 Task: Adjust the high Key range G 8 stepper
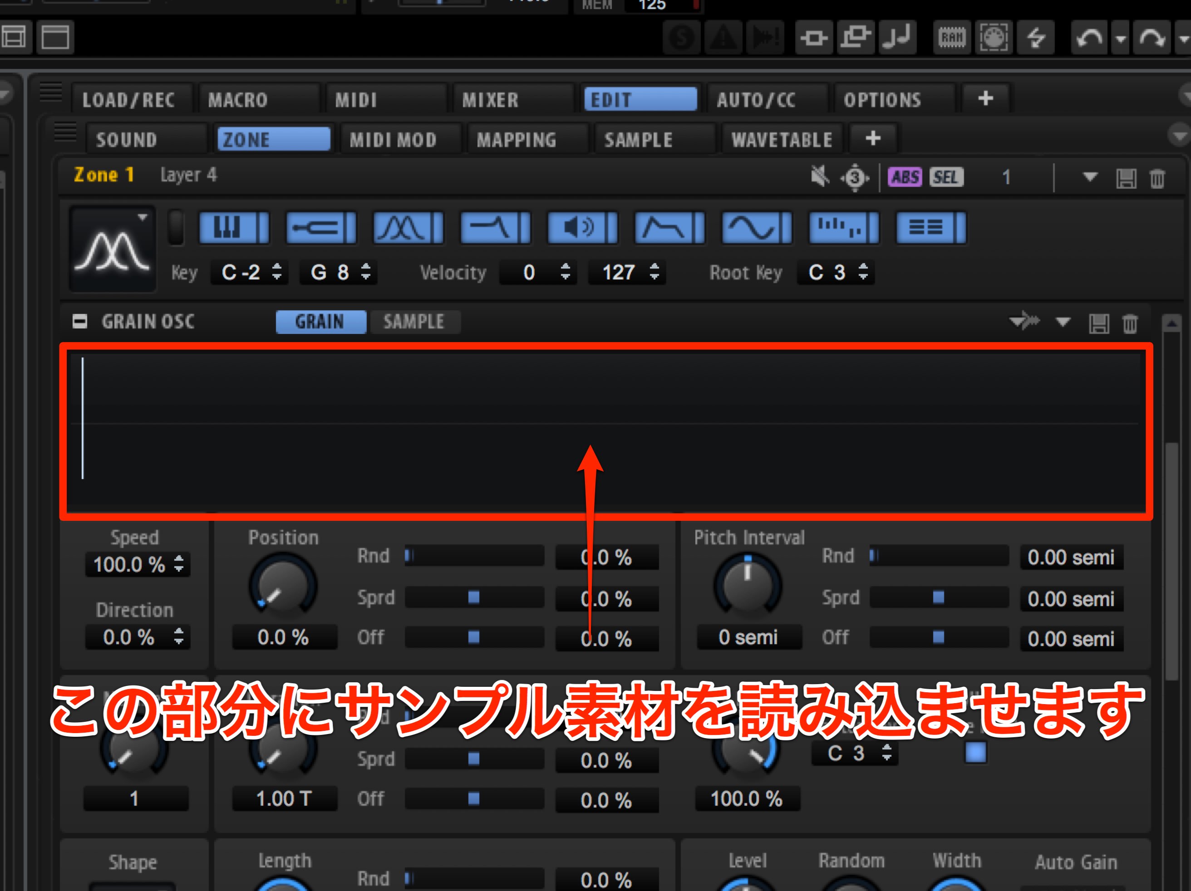coord(365,271)
